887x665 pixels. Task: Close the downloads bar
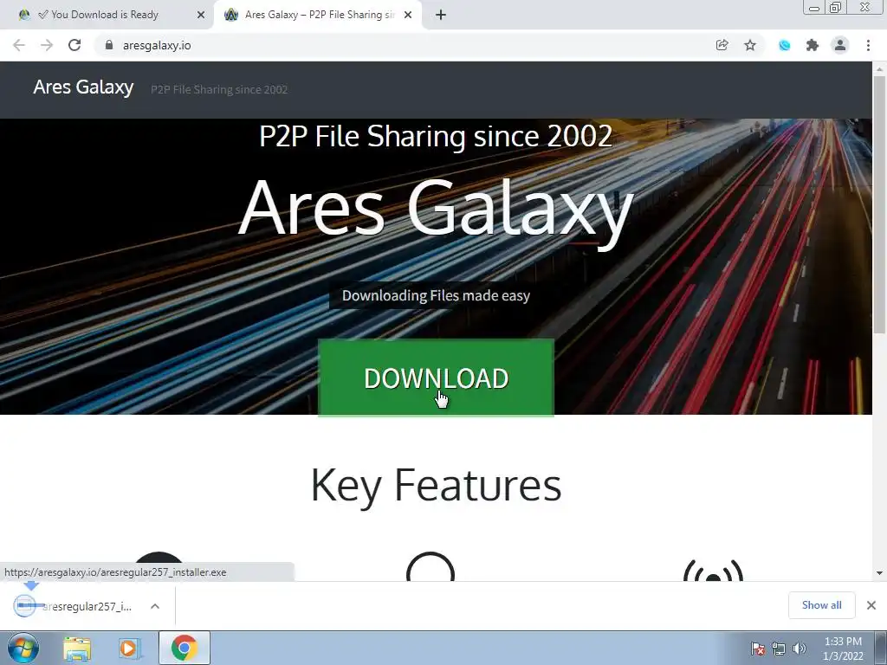pos(871,605)
